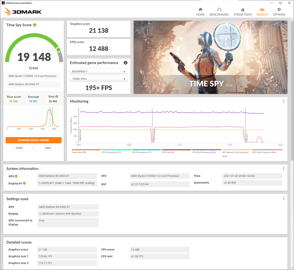This screenshot has width=294, height=270.
Task: Toggle the GPU Temperature legend series
Action: 146,152
